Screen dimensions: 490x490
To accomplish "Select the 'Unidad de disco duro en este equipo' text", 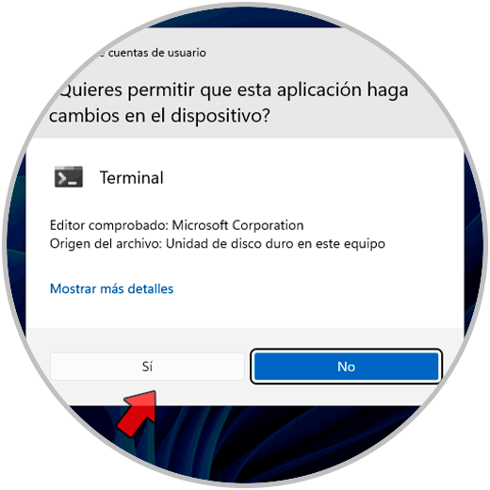I will click(x=275, y=243).
